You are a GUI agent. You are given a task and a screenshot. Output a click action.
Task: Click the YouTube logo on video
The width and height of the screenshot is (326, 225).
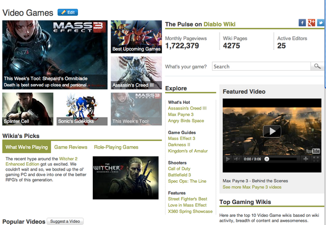click(x=313, y=151)
